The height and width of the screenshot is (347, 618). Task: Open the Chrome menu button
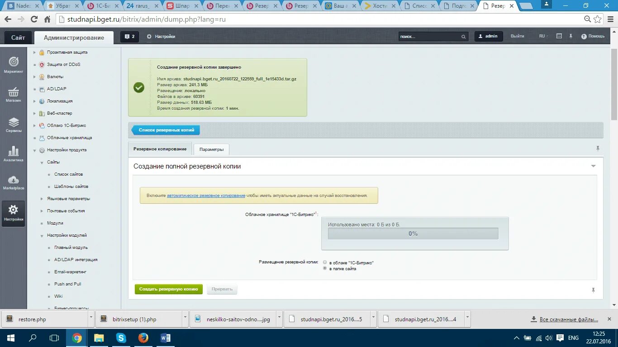609,19
